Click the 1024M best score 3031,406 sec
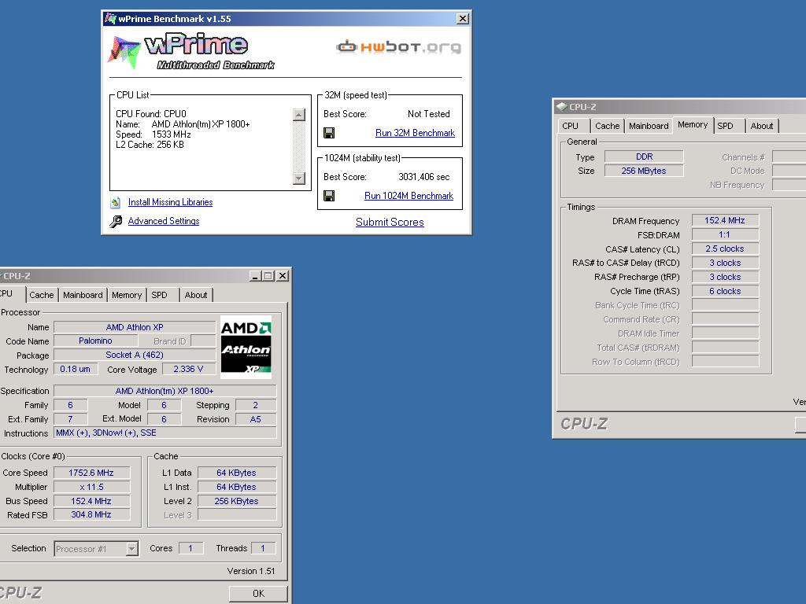This screenshot has width=806, height=604. coord(424,177)
